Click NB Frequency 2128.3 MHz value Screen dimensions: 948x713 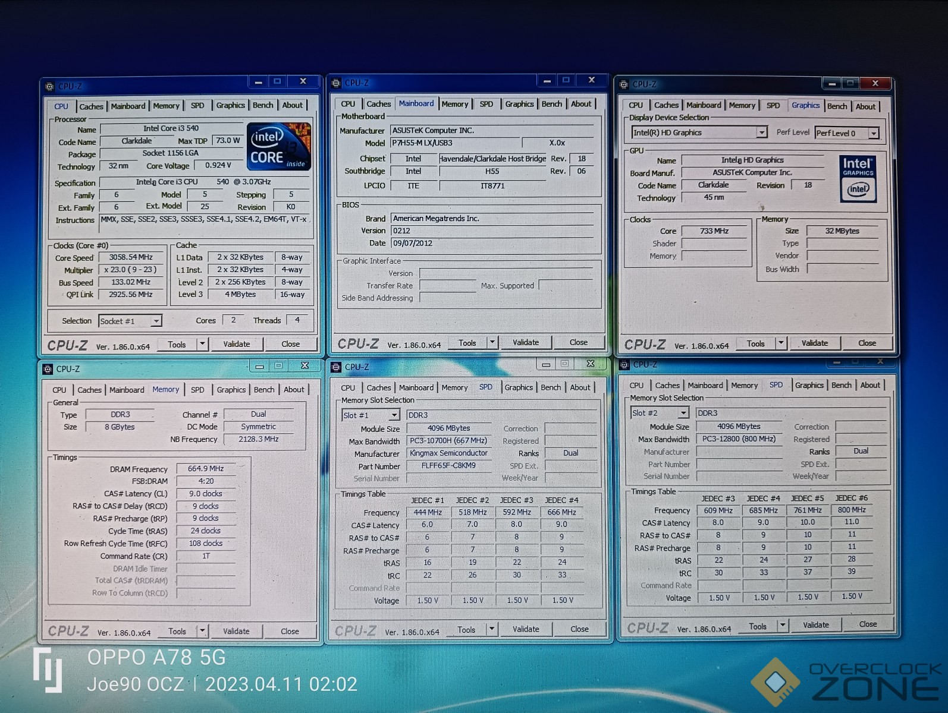[259, 439]
